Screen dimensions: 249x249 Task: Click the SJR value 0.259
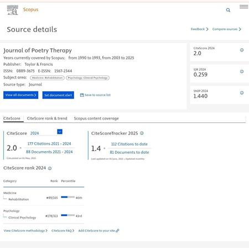pos(200,75)
